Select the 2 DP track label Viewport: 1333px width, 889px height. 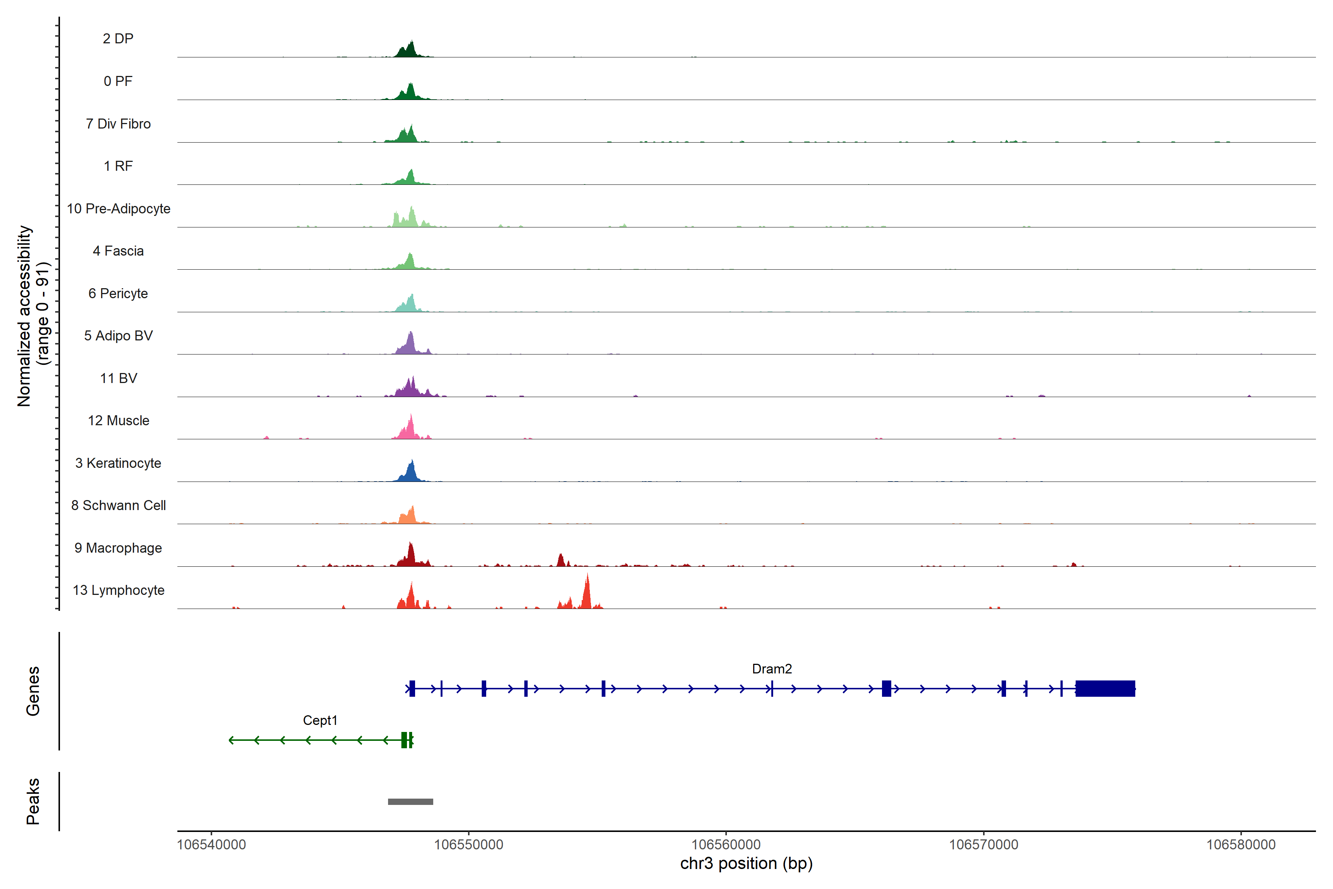[118, 39]
